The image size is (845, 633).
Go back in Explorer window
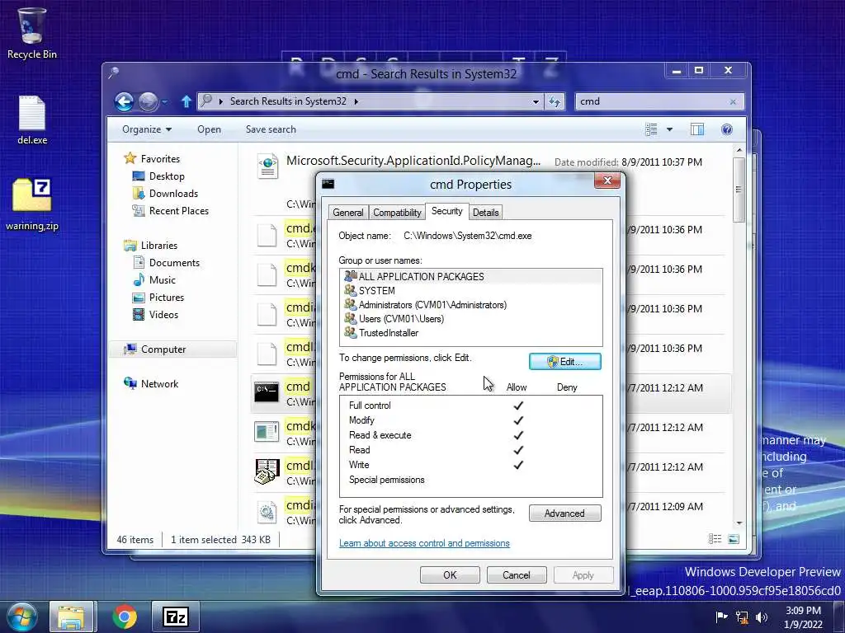(x=124, y=101)
